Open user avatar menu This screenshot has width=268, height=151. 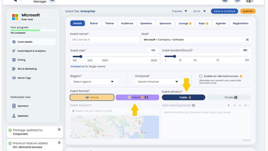coord(249,1)
